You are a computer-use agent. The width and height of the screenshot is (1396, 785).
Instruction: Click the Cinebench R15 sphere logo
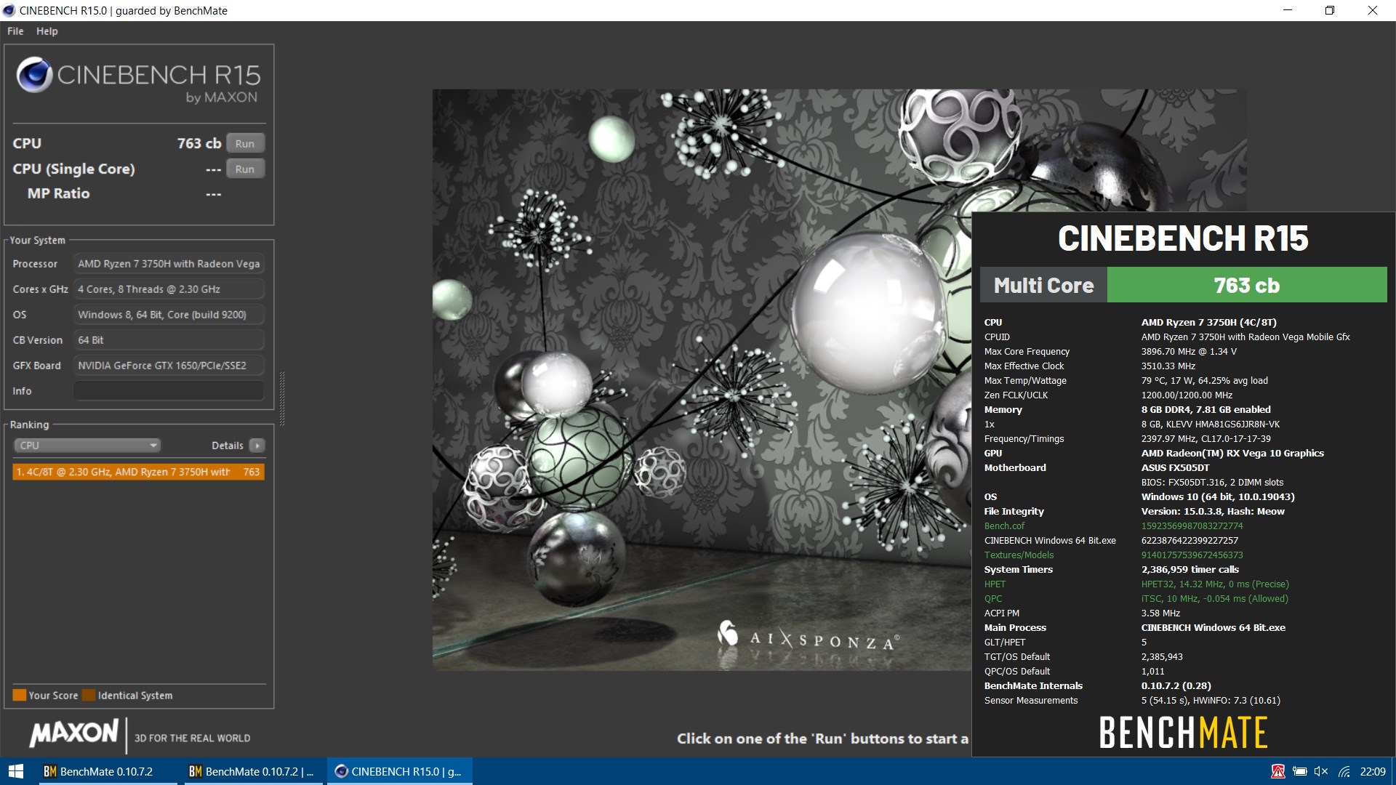coord(33,74)
